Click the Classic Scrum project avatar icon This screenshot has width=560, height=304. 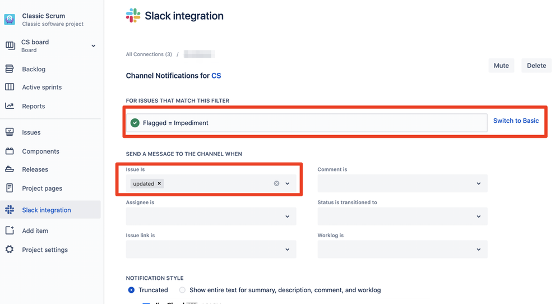10,19
